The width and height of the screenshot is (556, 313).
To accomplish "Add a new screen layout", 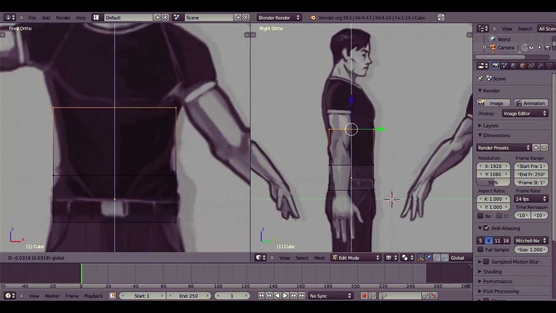I will (x=157, y=18).
